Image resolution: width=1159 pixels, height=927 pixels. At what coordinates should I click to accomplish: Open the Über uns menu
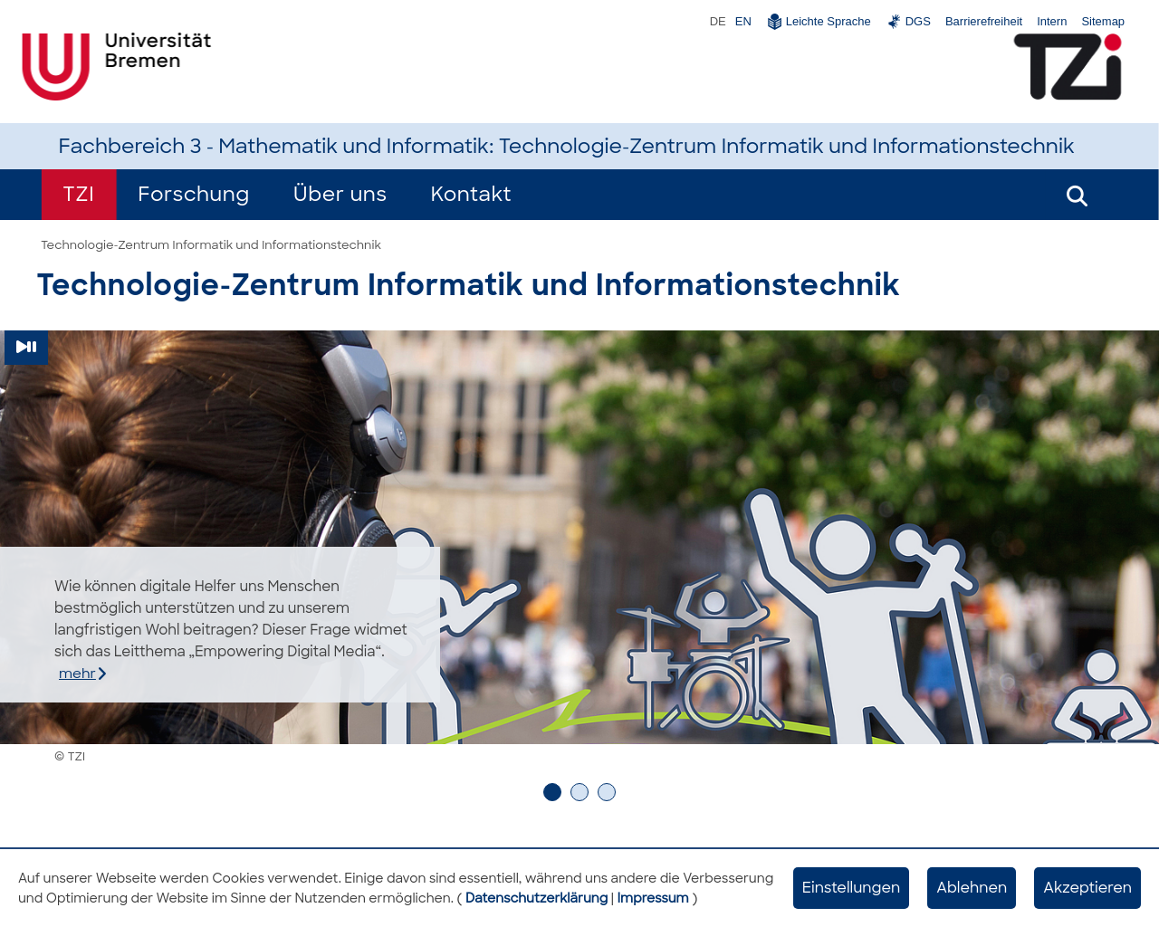(x=340, y=195)
